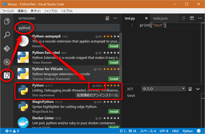Click author name MagicStack Inc.
Screen dimensions: 205x134
(43, 112)
